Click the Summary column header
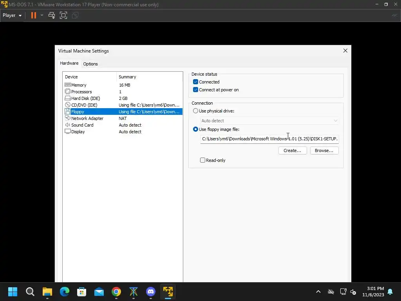 click(x=150, y=77)
